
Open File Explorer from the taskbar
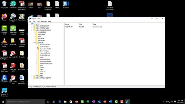point(65,102)
